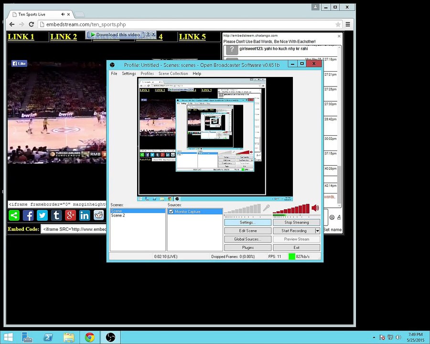Viewport: 430px width, 344px height.
Task: Click the green share icon on the webpage
Action: [14, 215]
